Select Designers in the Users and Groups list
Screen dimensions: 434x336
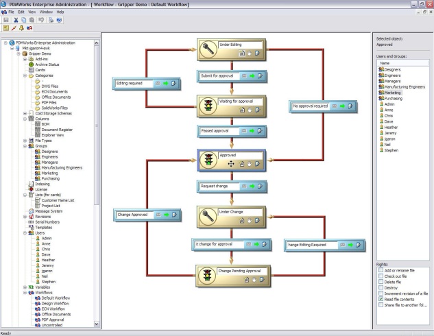(392, 70)
